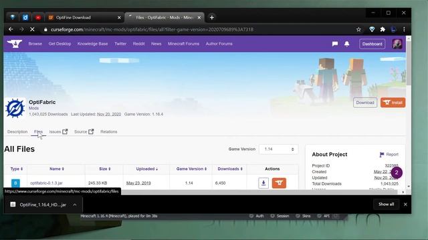Viewport: 428px width, 240px height.
Task: Click the shield extension icon in toolbar
Action: tap(372, 29)
